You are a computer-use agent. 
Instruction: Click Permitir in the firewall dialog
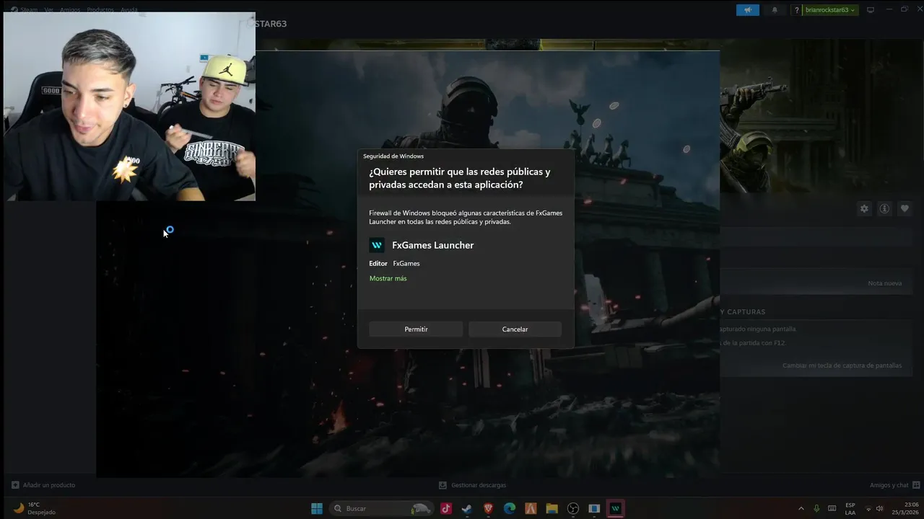point(416,329)
